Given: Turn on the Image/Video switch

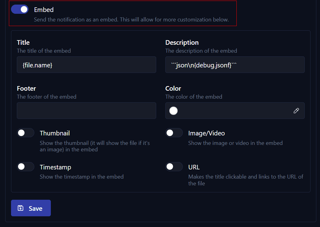Looking at the screenshot, I should point(174,133).
